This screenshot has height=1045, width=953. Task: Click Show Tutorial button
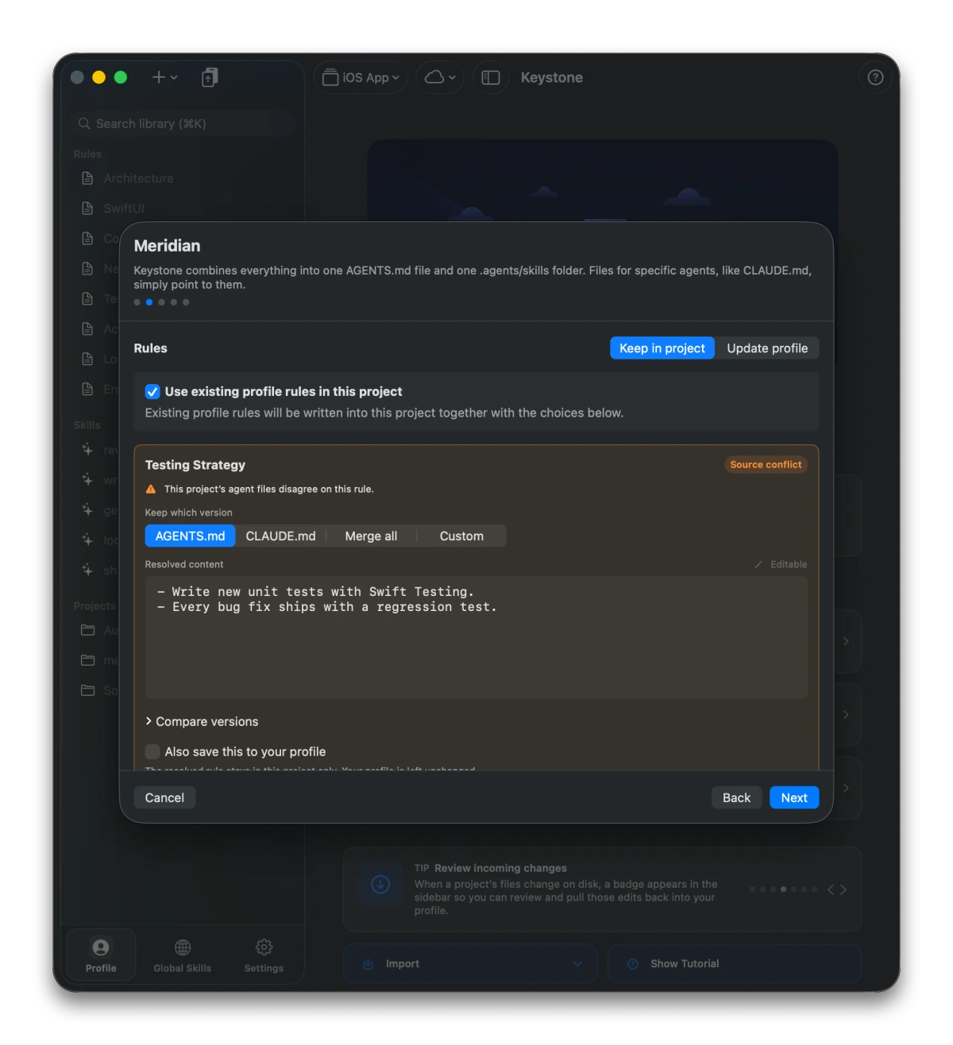point(735,963)
